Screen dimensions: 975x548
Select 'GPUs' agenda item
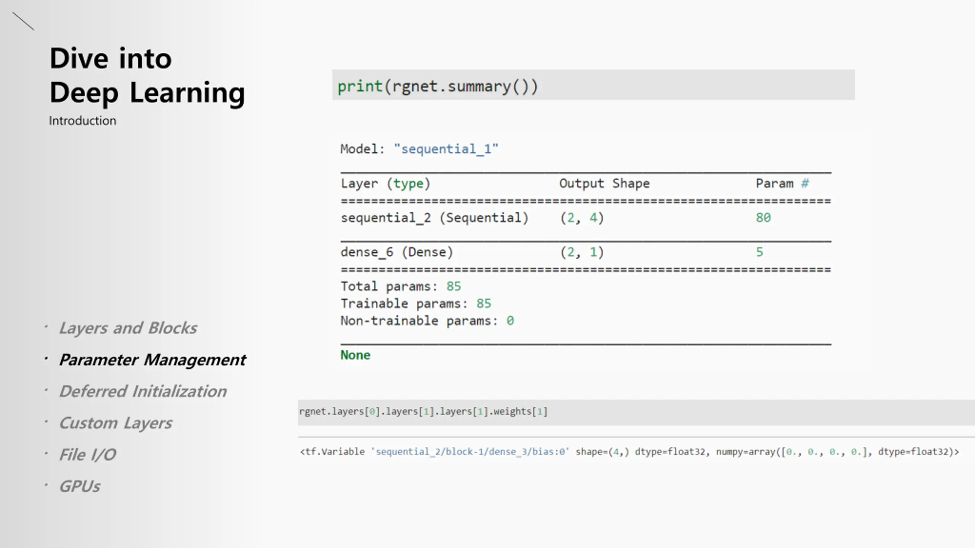(x=80, y=486)
